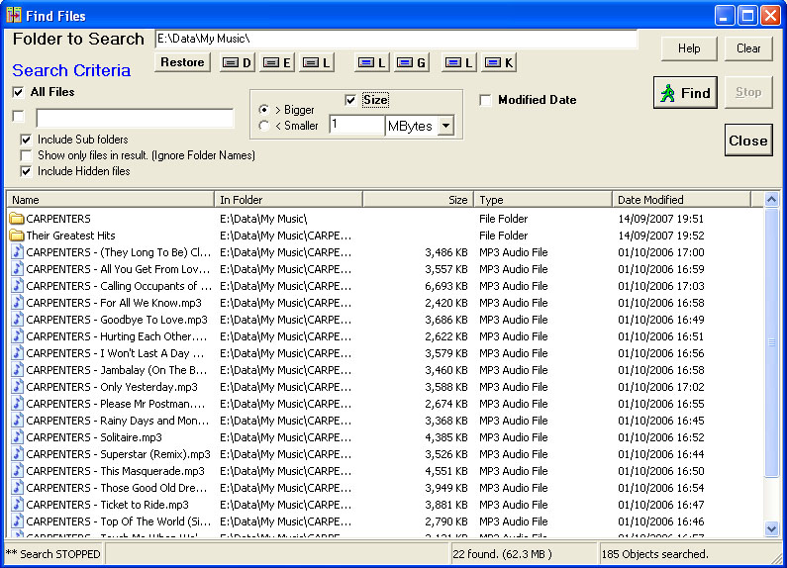Click MP3 icon for Goodbye To Love.mp3
This screenshot has height=568, width=787.
pyautogui.click(x=18, y=319)
